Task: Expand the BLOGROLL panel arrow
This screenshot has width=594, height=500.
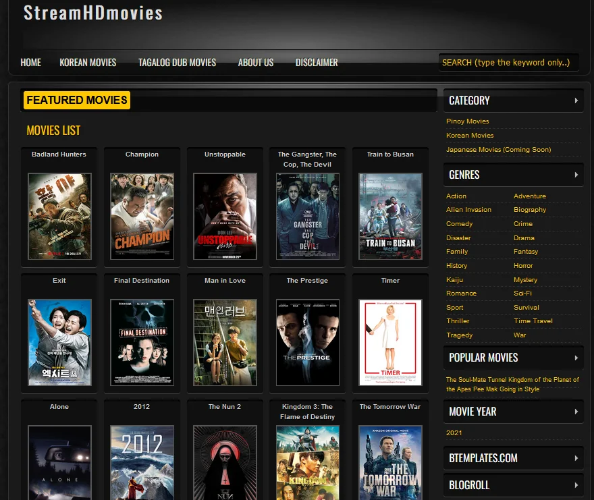Action: [576, 485]
